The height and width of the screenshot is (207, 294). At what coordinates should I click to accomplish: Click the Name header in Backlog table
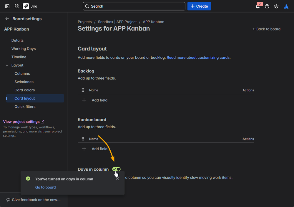click(x=94, y=90)
